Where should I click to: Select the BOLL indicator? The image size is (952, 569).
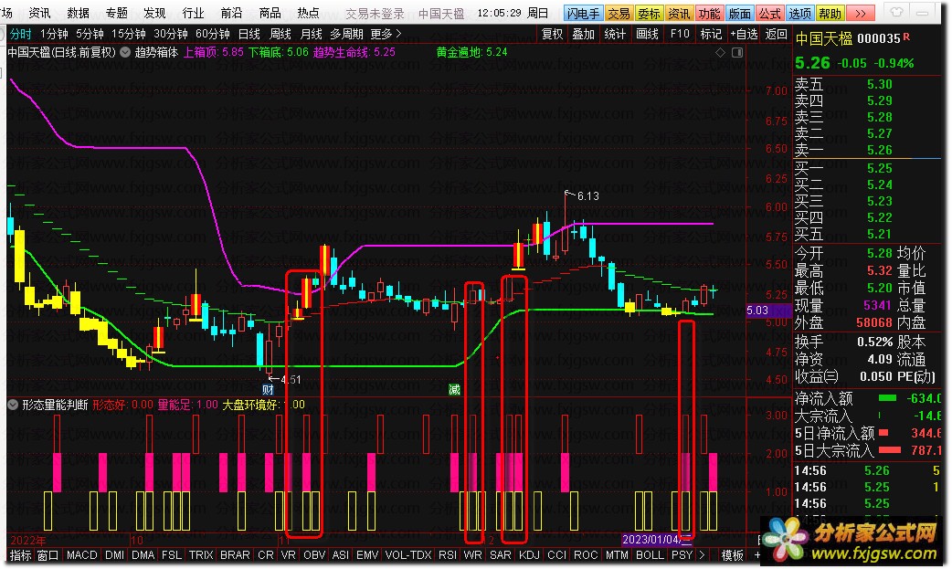tap(650, 555)
